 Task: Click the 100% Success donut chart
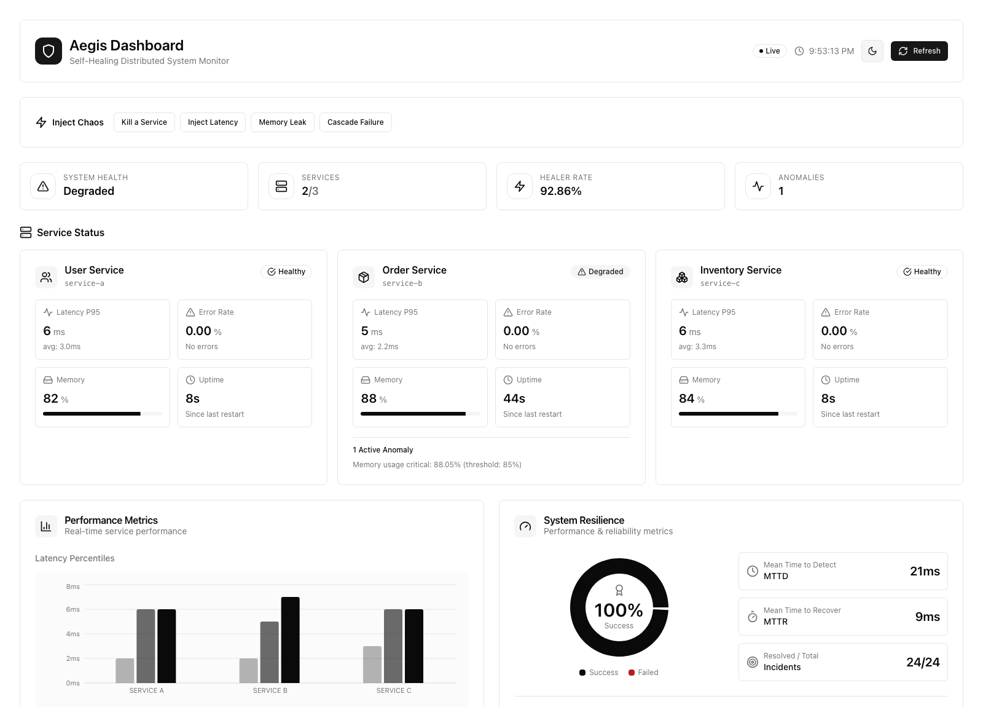[x=619, y=607]
